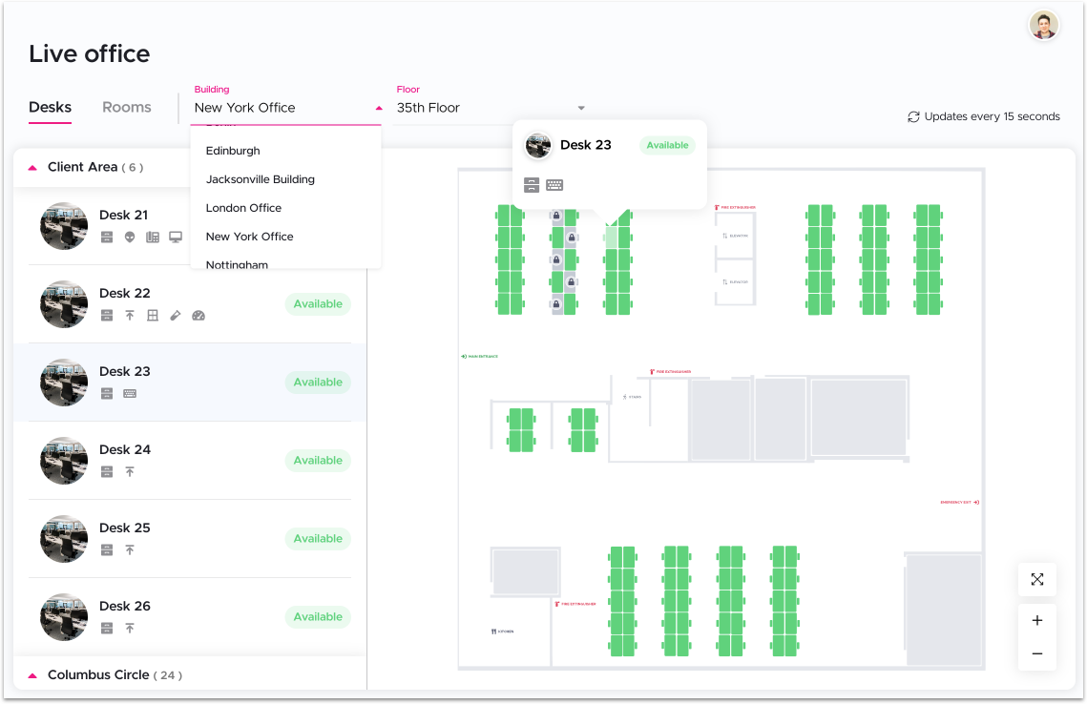Viewport: 1087px width, 704px height.
Task: Click the drawer icon under Desk 23 in list
Action: tap(107, 394)
